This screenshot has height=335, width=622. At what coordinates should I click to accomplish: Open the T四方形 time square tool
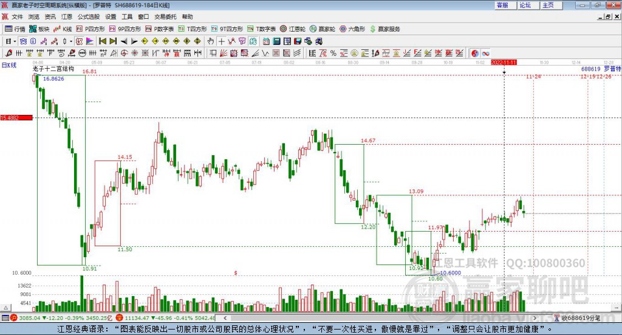click(193, 29)
